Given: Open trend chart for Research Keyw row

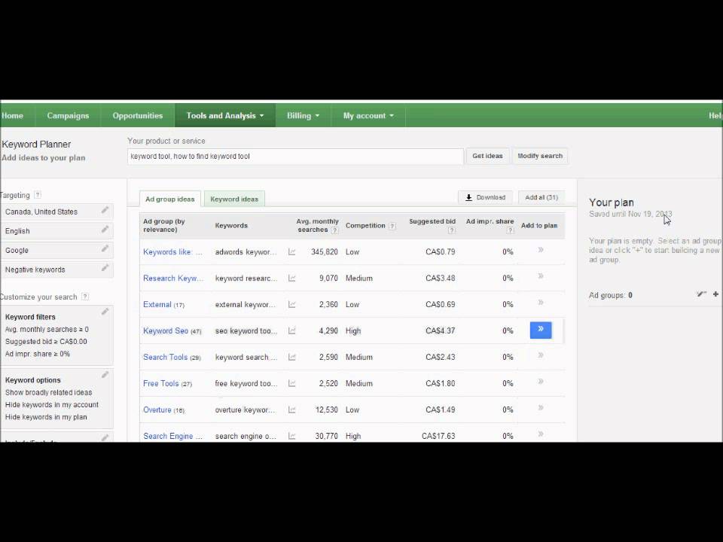Looking at the screenshot, I should 292,278.
